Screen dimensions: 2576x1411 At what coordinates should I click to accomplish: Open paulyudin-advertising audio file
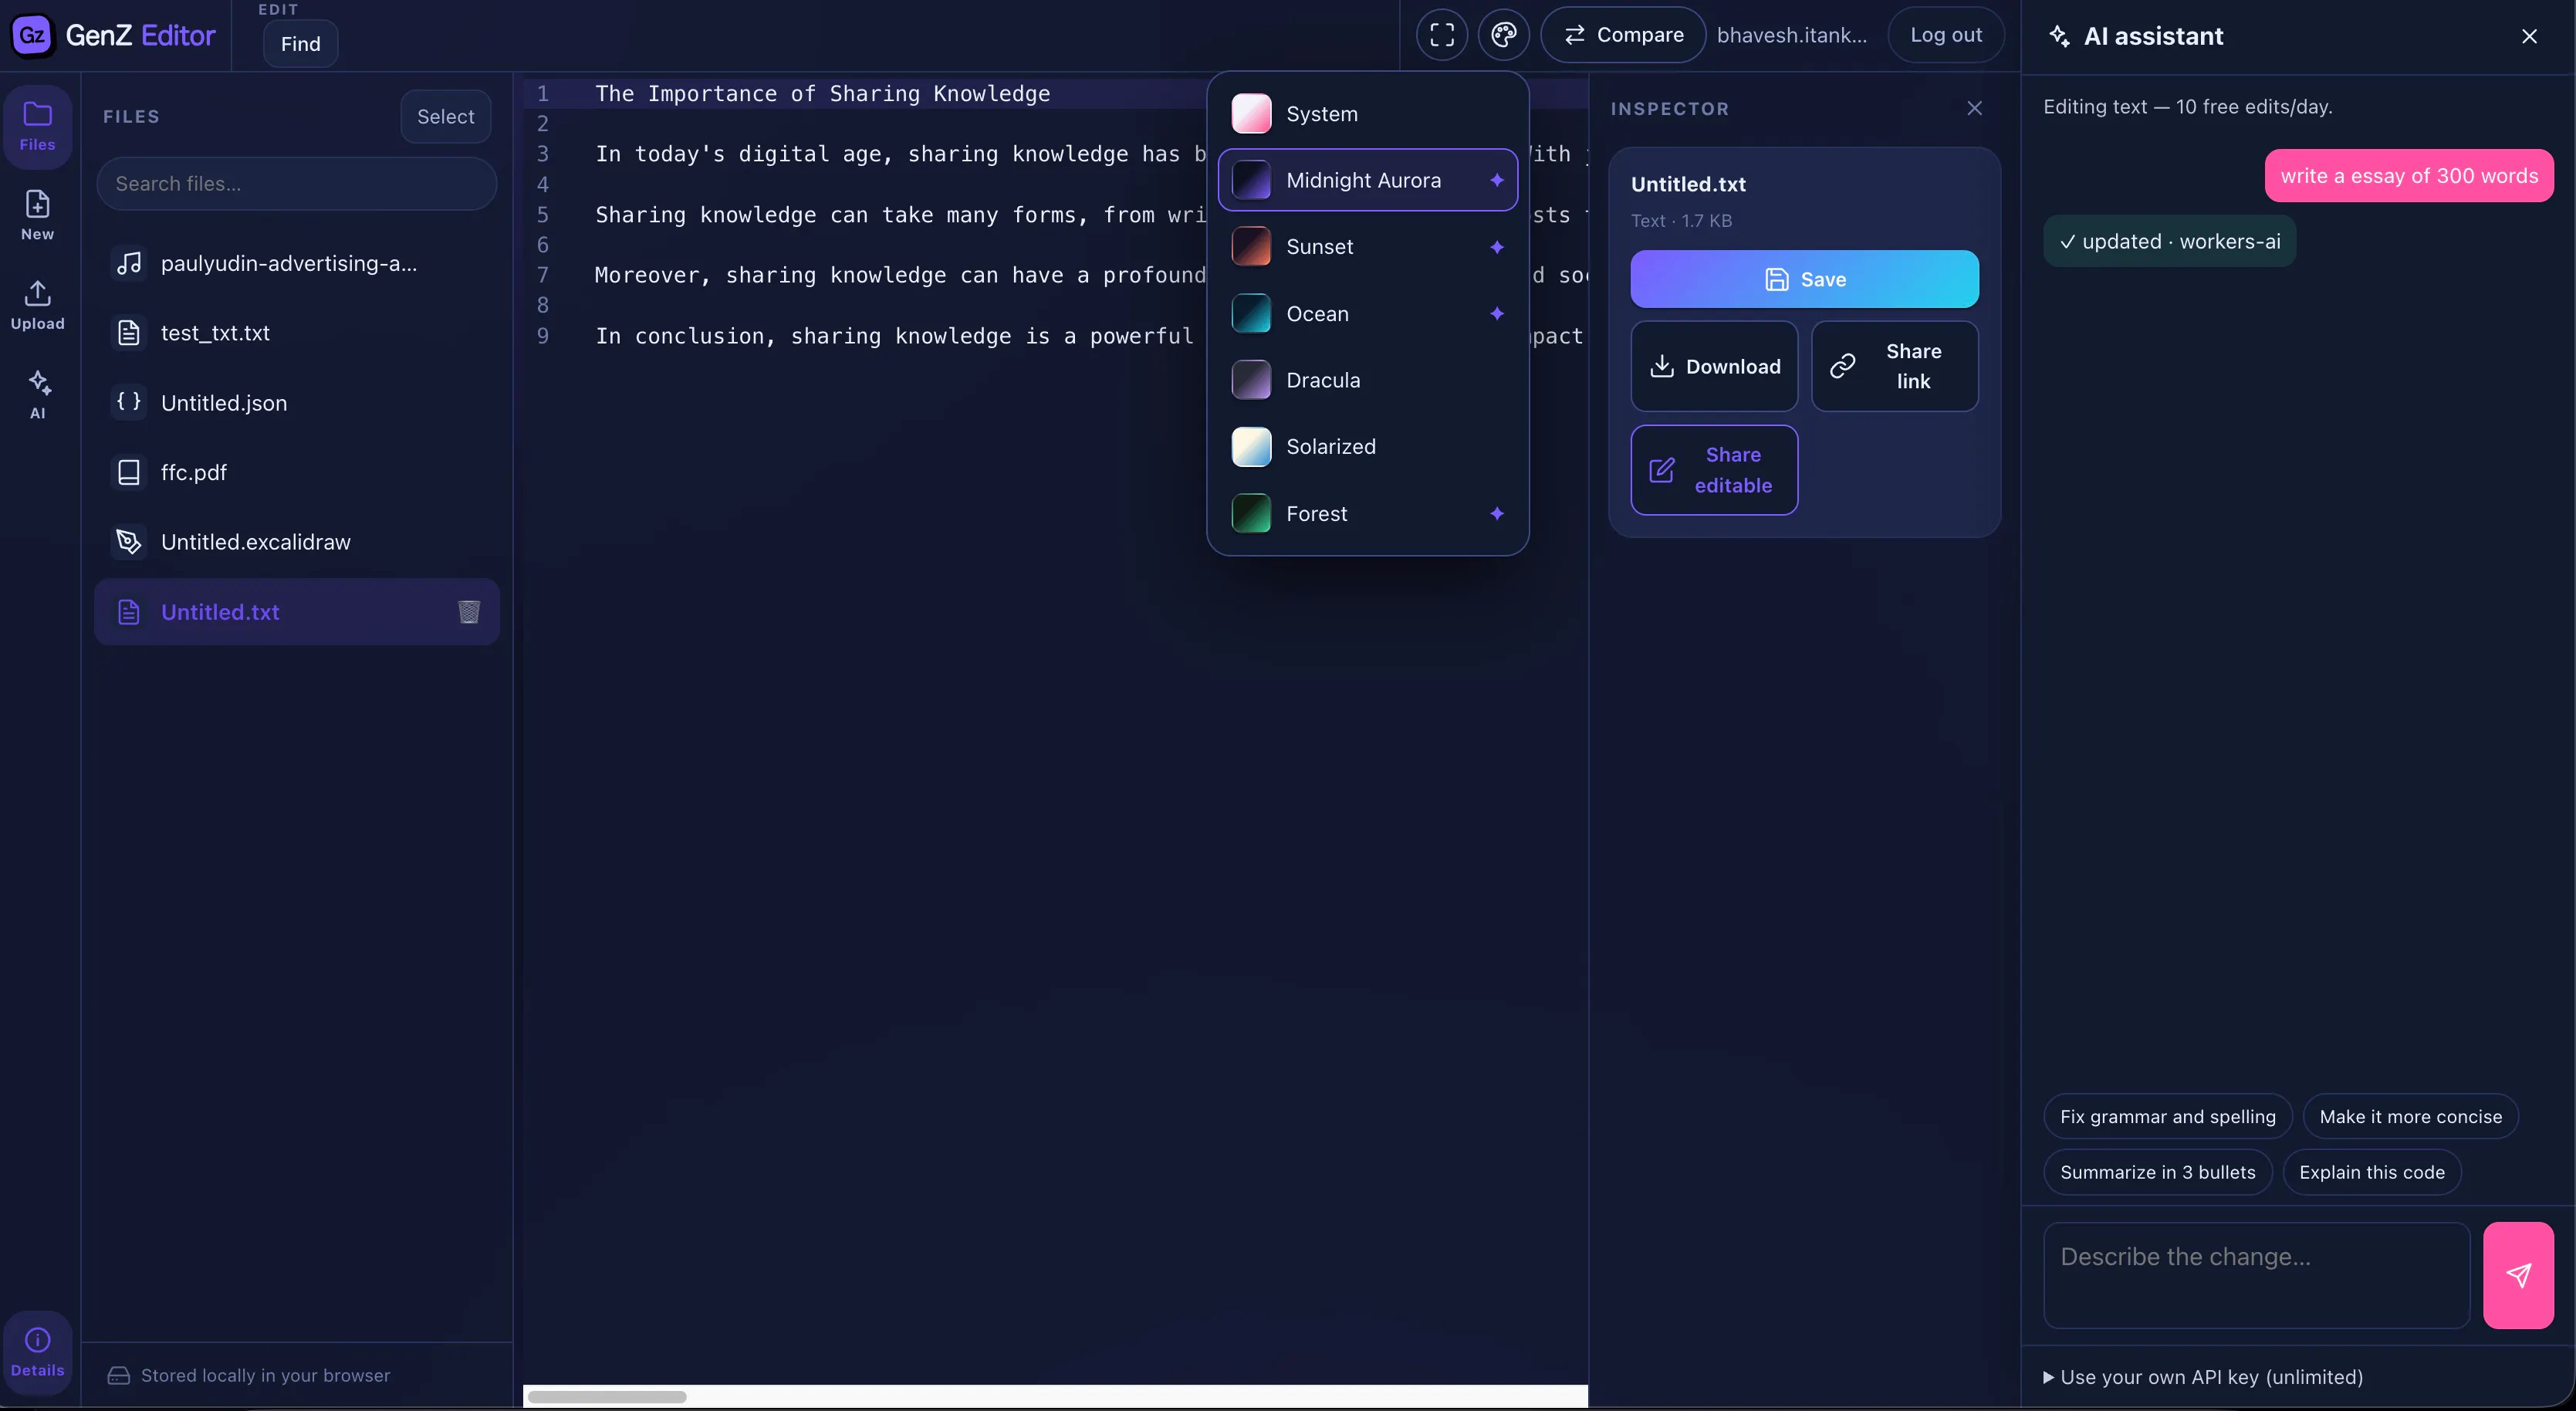pos(297,263)
